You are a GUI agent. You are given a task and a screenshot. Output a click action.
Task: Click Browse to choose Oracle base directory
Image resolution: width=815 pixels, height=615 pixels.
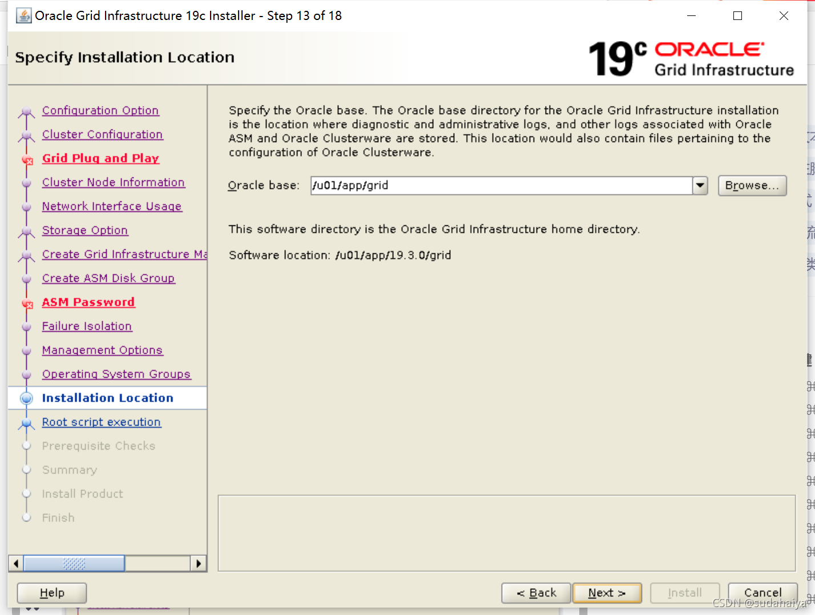pyautogui.click(x=752, y=185)
